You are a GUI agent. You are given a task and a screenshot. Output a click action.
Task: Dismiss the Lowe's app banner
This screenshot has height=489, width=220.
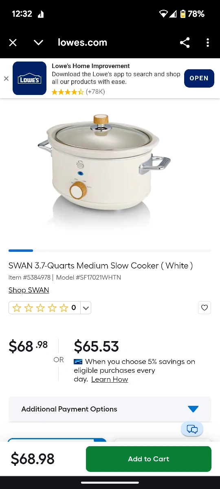click(6, 79)
